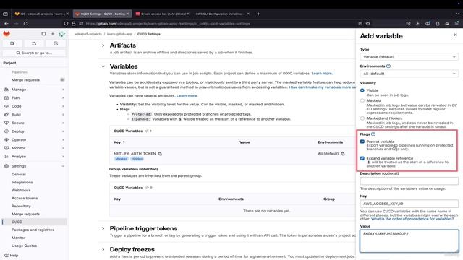Open Access tokens settings
This screenshot has width=463, height=260.
[25, 198]
